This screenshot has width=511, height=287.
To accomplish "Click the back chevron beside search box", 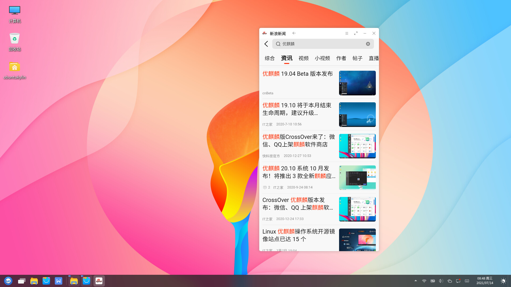I will click(x=266, y=44).
